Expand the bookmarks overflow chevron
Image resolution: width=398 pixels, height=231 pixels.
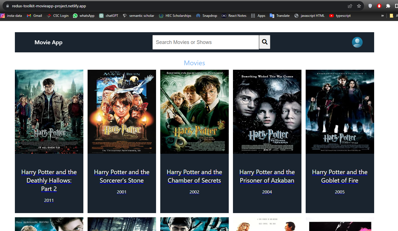click(x=382, y=16)
